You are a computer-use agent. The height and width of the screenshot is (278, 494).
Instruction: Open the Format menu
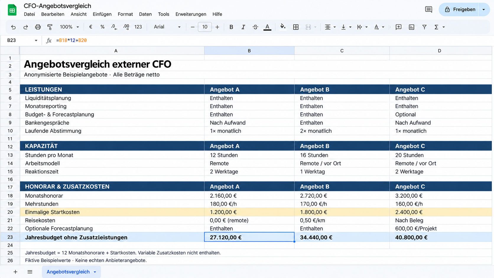pyautogui.click(x=125, y=14)
